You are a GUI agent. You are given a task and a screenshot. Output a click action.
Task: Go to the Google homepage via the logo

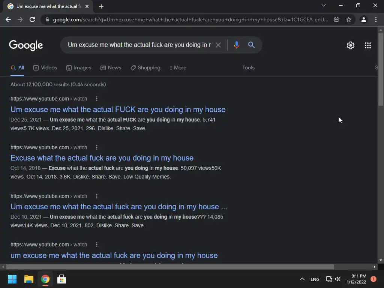point(26,45)
